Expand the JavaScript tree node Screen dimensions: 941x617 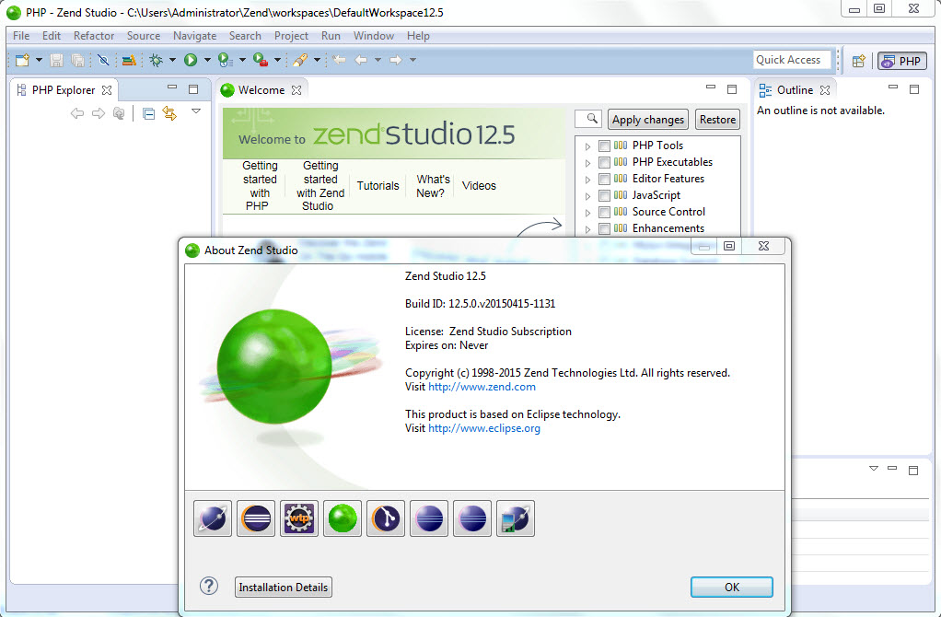(587, 196)
